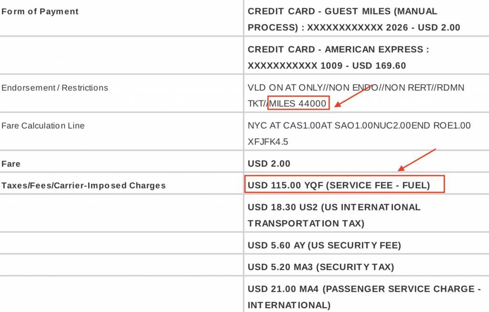Click the Fare label
The height and width of the screenshot is (312, 489).
point(11,164)
